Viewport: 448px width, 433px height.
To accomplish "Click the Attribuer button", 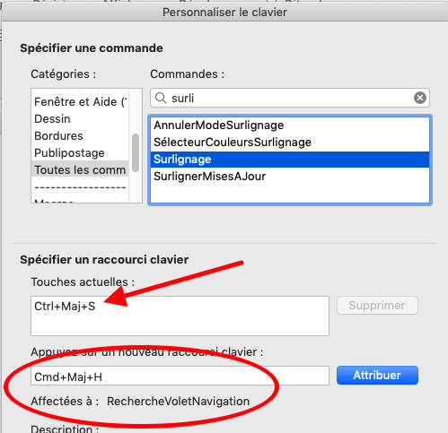I will pos(377,375).
